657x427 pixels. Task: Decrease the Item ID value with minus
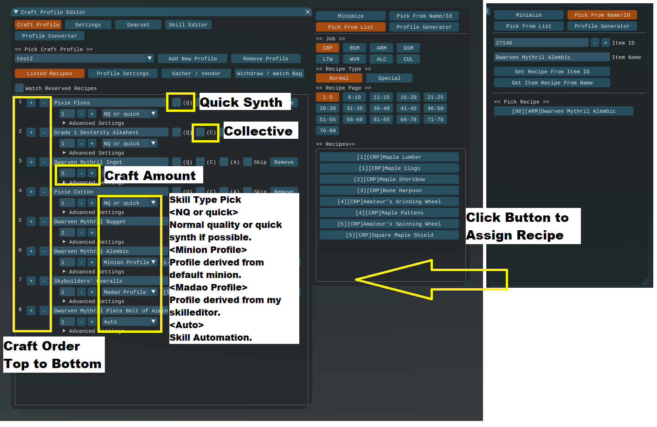pos(595,43)
